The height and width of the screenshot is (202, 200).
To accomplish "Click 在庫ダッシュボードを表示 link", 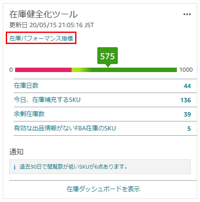I will 103,189.
